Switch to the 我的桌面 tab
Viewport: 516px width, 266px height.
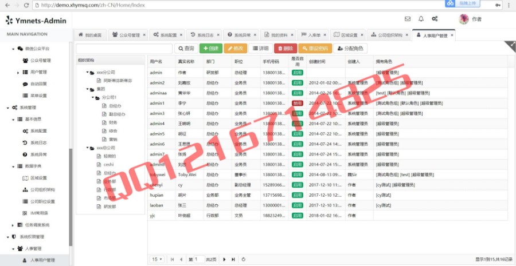tap(90, 35)
